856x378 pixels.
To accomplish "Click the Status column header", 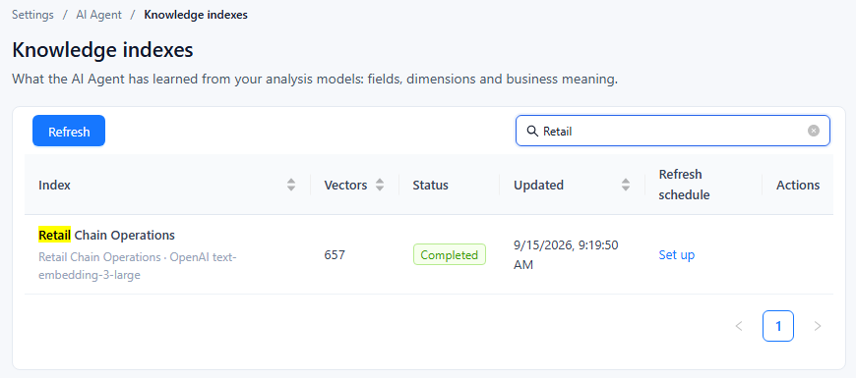I will (430, 185).
